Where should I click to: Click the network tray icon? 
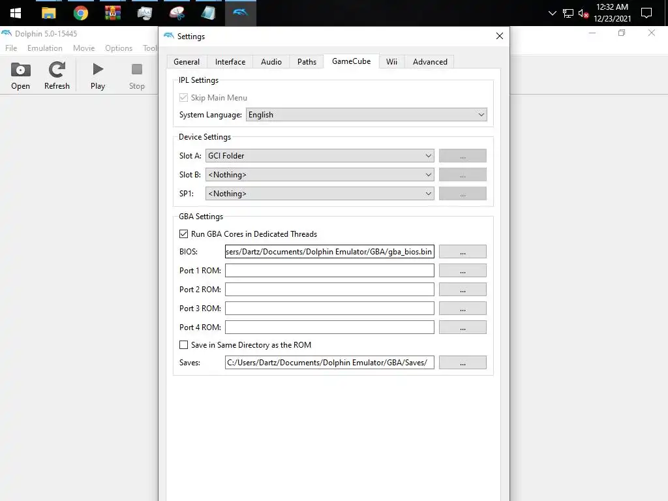click(568, 14)
